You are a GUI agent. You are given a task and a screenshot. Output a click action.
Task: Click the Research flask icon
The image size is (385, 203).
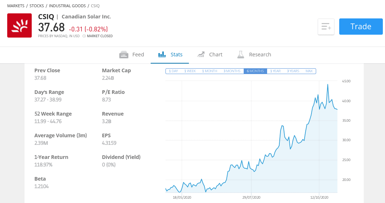[241, 55]
